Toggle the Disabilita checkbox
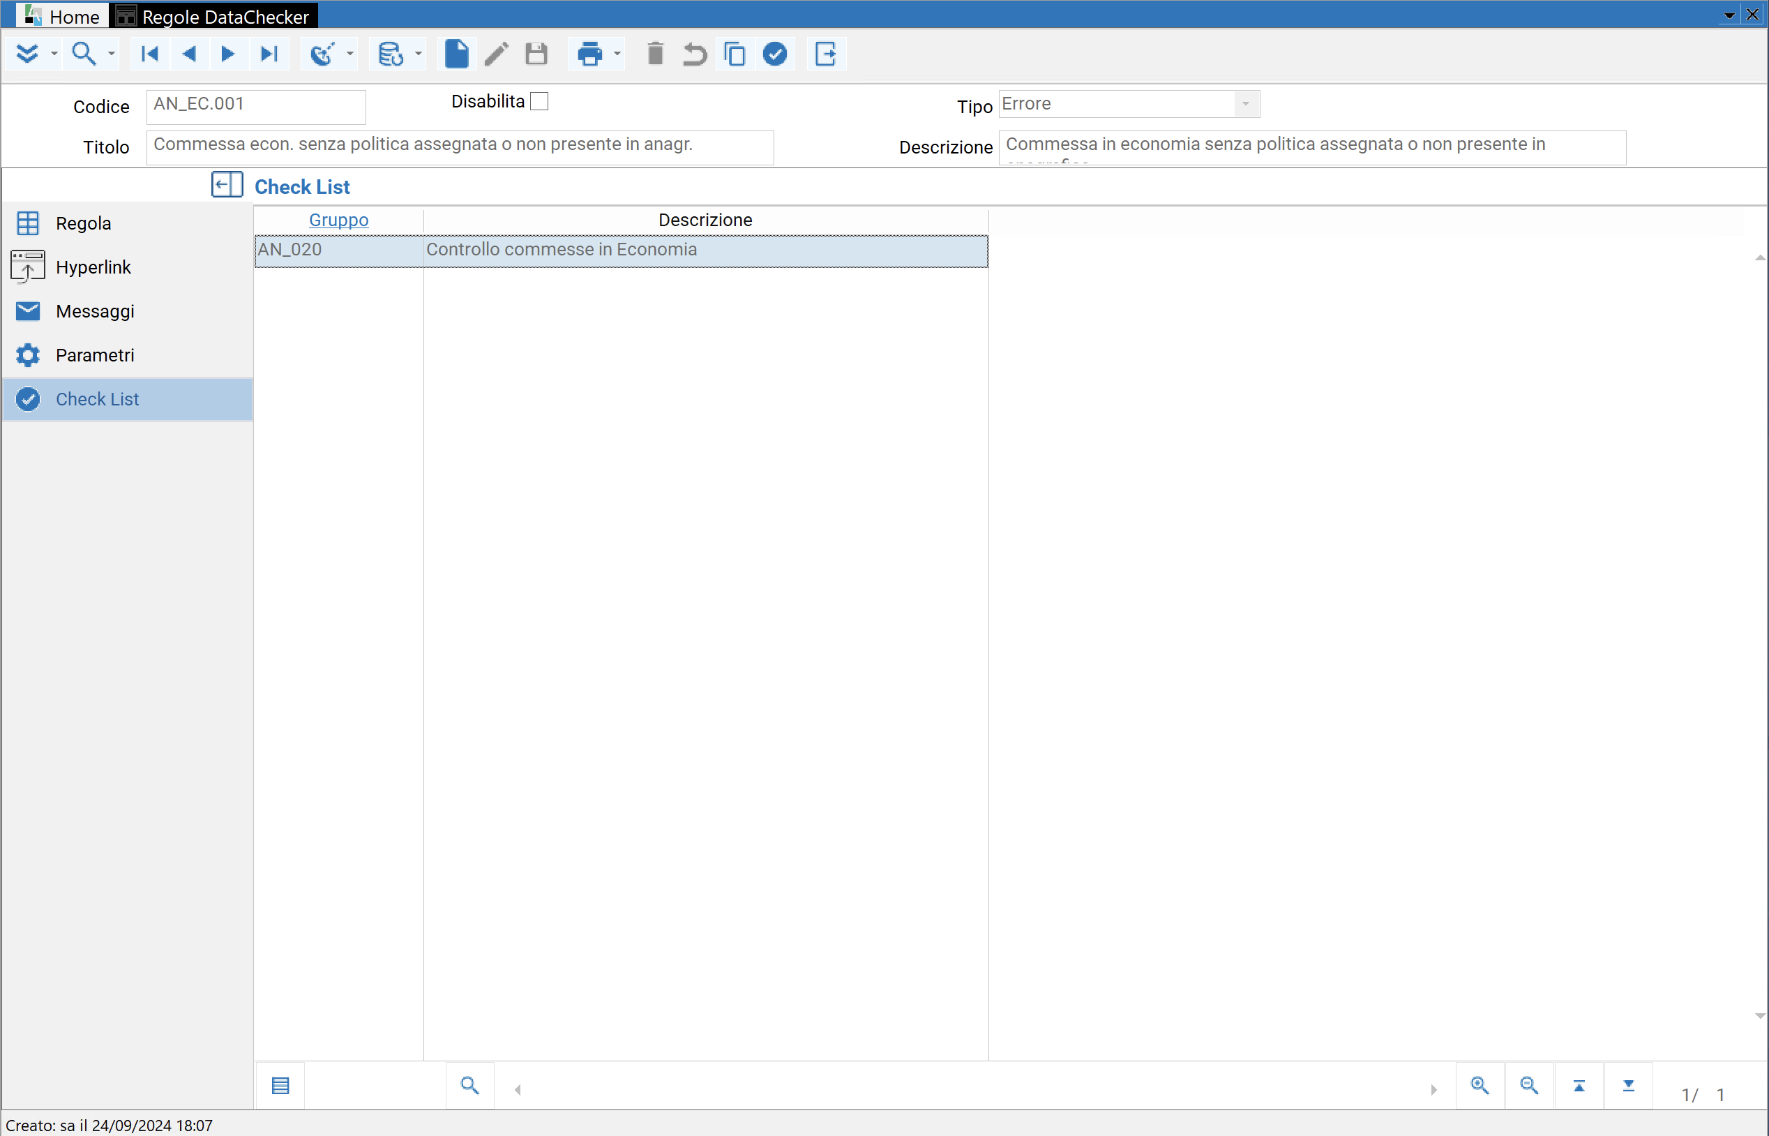 [540, 102]
